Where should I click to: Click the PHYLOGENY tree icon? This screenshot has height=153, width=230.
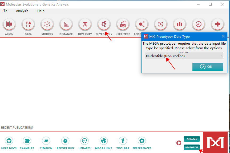point(104,24)
